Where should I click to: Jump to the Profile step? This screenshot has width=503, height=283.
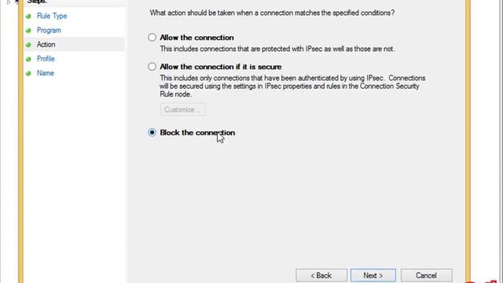(46, 59)
